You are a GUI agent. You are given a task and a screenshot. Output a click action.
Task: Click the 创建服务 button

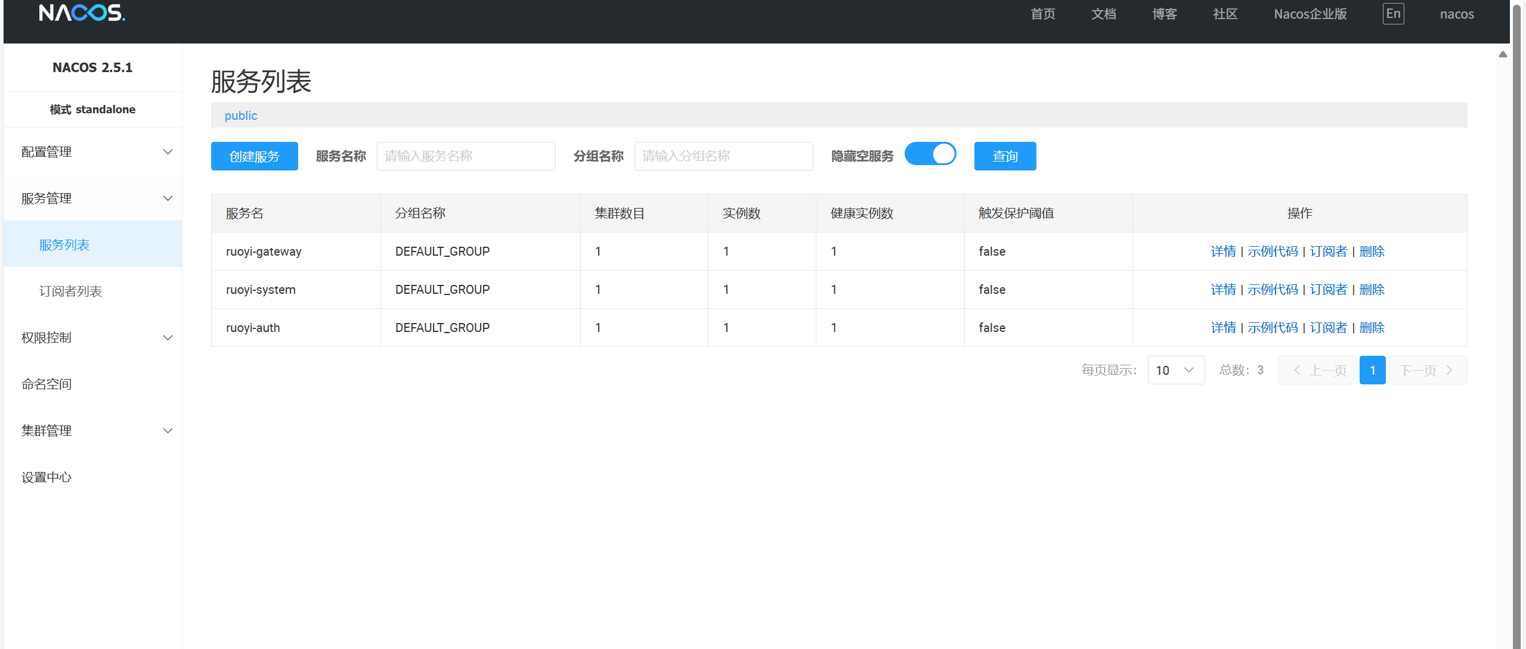(255, 156)
